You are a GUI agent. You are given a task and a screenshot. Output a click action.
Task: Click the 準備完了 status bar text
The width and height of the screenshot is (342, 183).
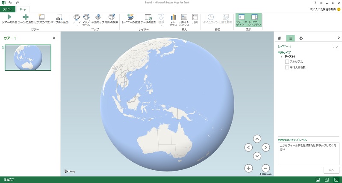pos(9,180)
